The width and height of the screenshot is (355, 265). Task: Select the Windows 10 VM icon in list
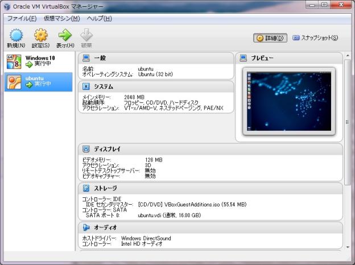coord(14,61)
